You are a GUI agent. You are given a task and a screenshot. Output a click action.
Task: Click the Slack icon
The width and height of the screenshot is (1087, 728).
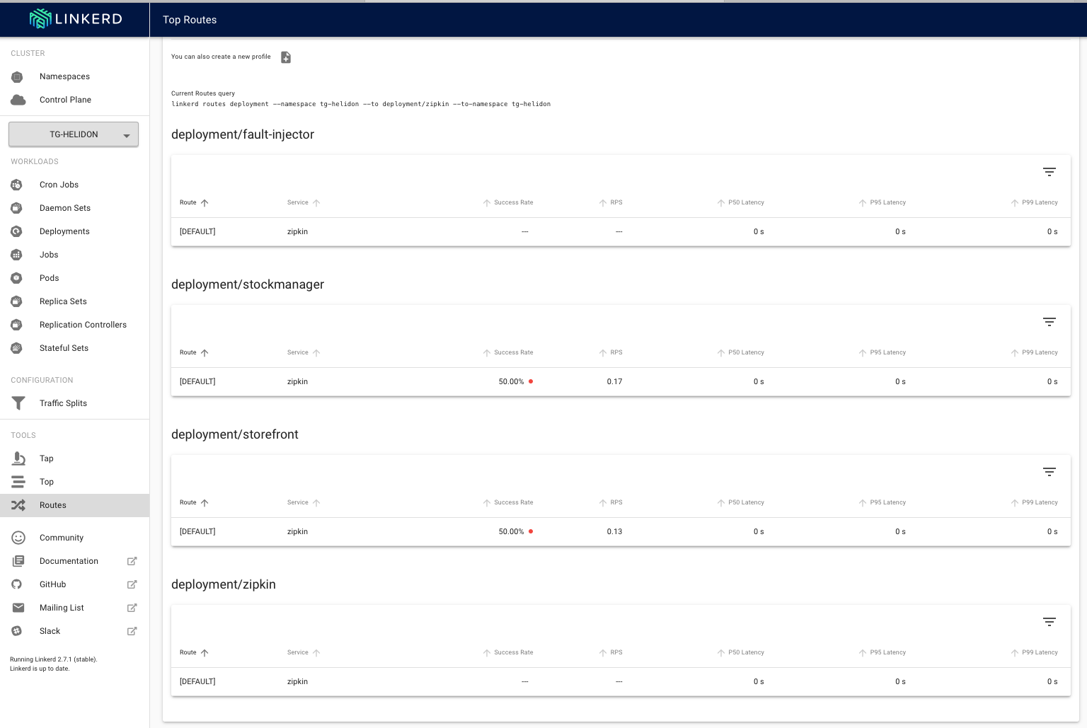coord(16,631)
